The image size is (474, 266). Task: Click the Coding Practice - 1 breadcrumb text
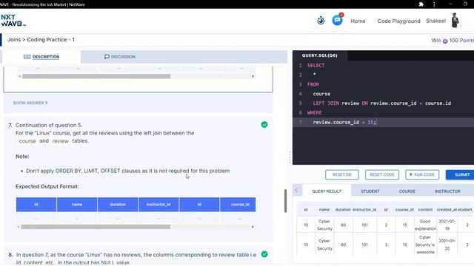pos(51,39)
